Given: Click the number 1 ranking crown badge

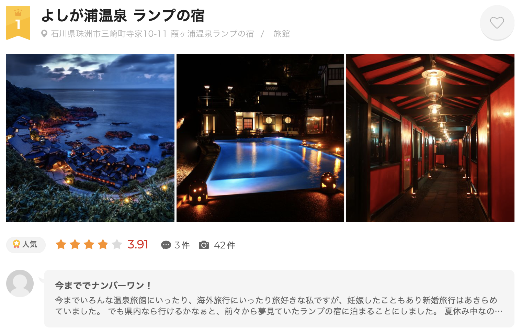Looking at the screenshot, I should (18, 23).
